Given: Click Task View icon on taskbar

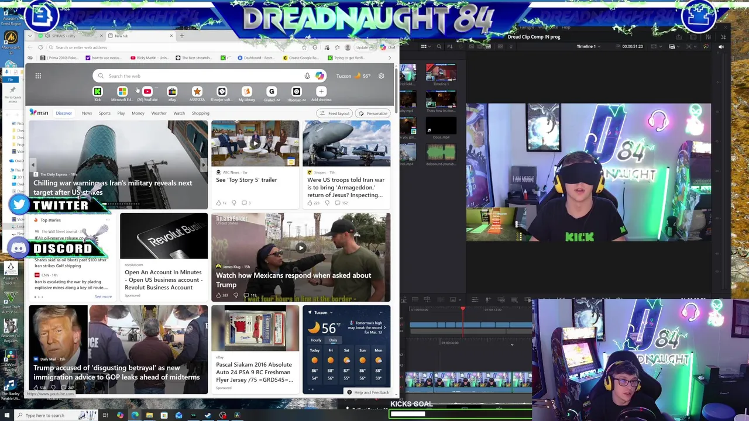Looking at the screenshot, I should click(105, 415).
